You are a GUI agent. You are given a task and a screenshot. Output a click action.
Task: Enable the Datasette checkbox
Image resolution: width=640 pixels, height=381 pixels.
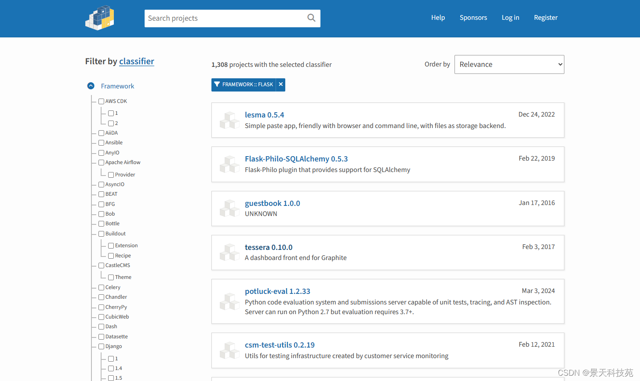[x=102, y=337]
